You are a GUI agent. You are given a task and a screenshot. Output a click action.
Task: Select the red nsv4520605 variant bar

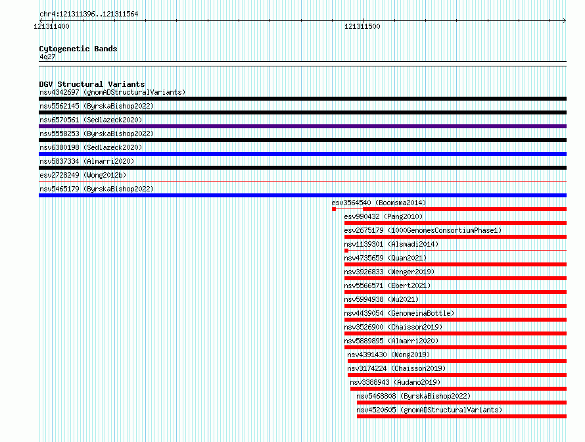tap(461, 416)
